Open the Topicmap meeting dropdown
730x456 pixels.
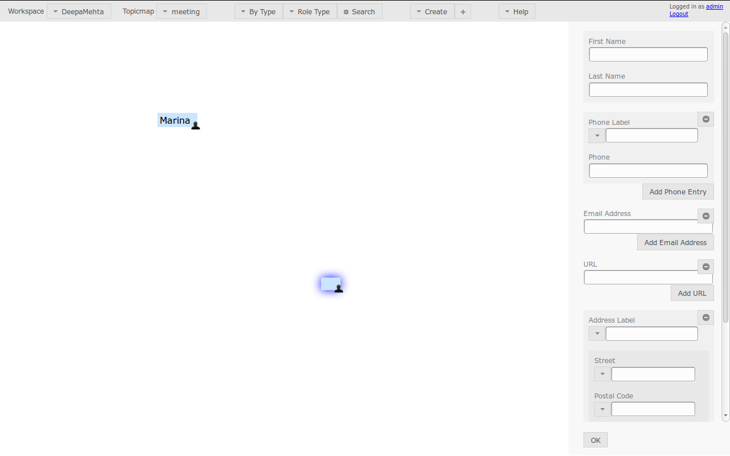(x=181, y=11)
